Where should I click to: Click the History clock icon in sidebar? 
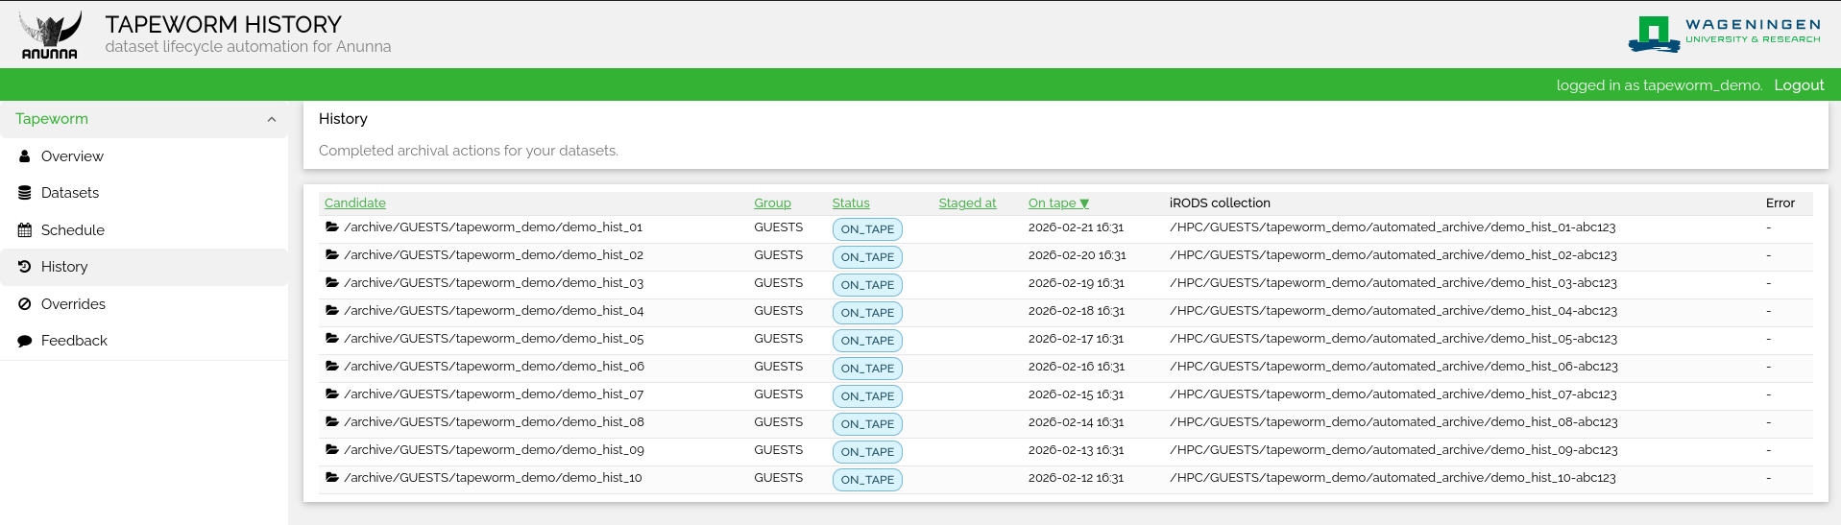(x=25, y=267)
